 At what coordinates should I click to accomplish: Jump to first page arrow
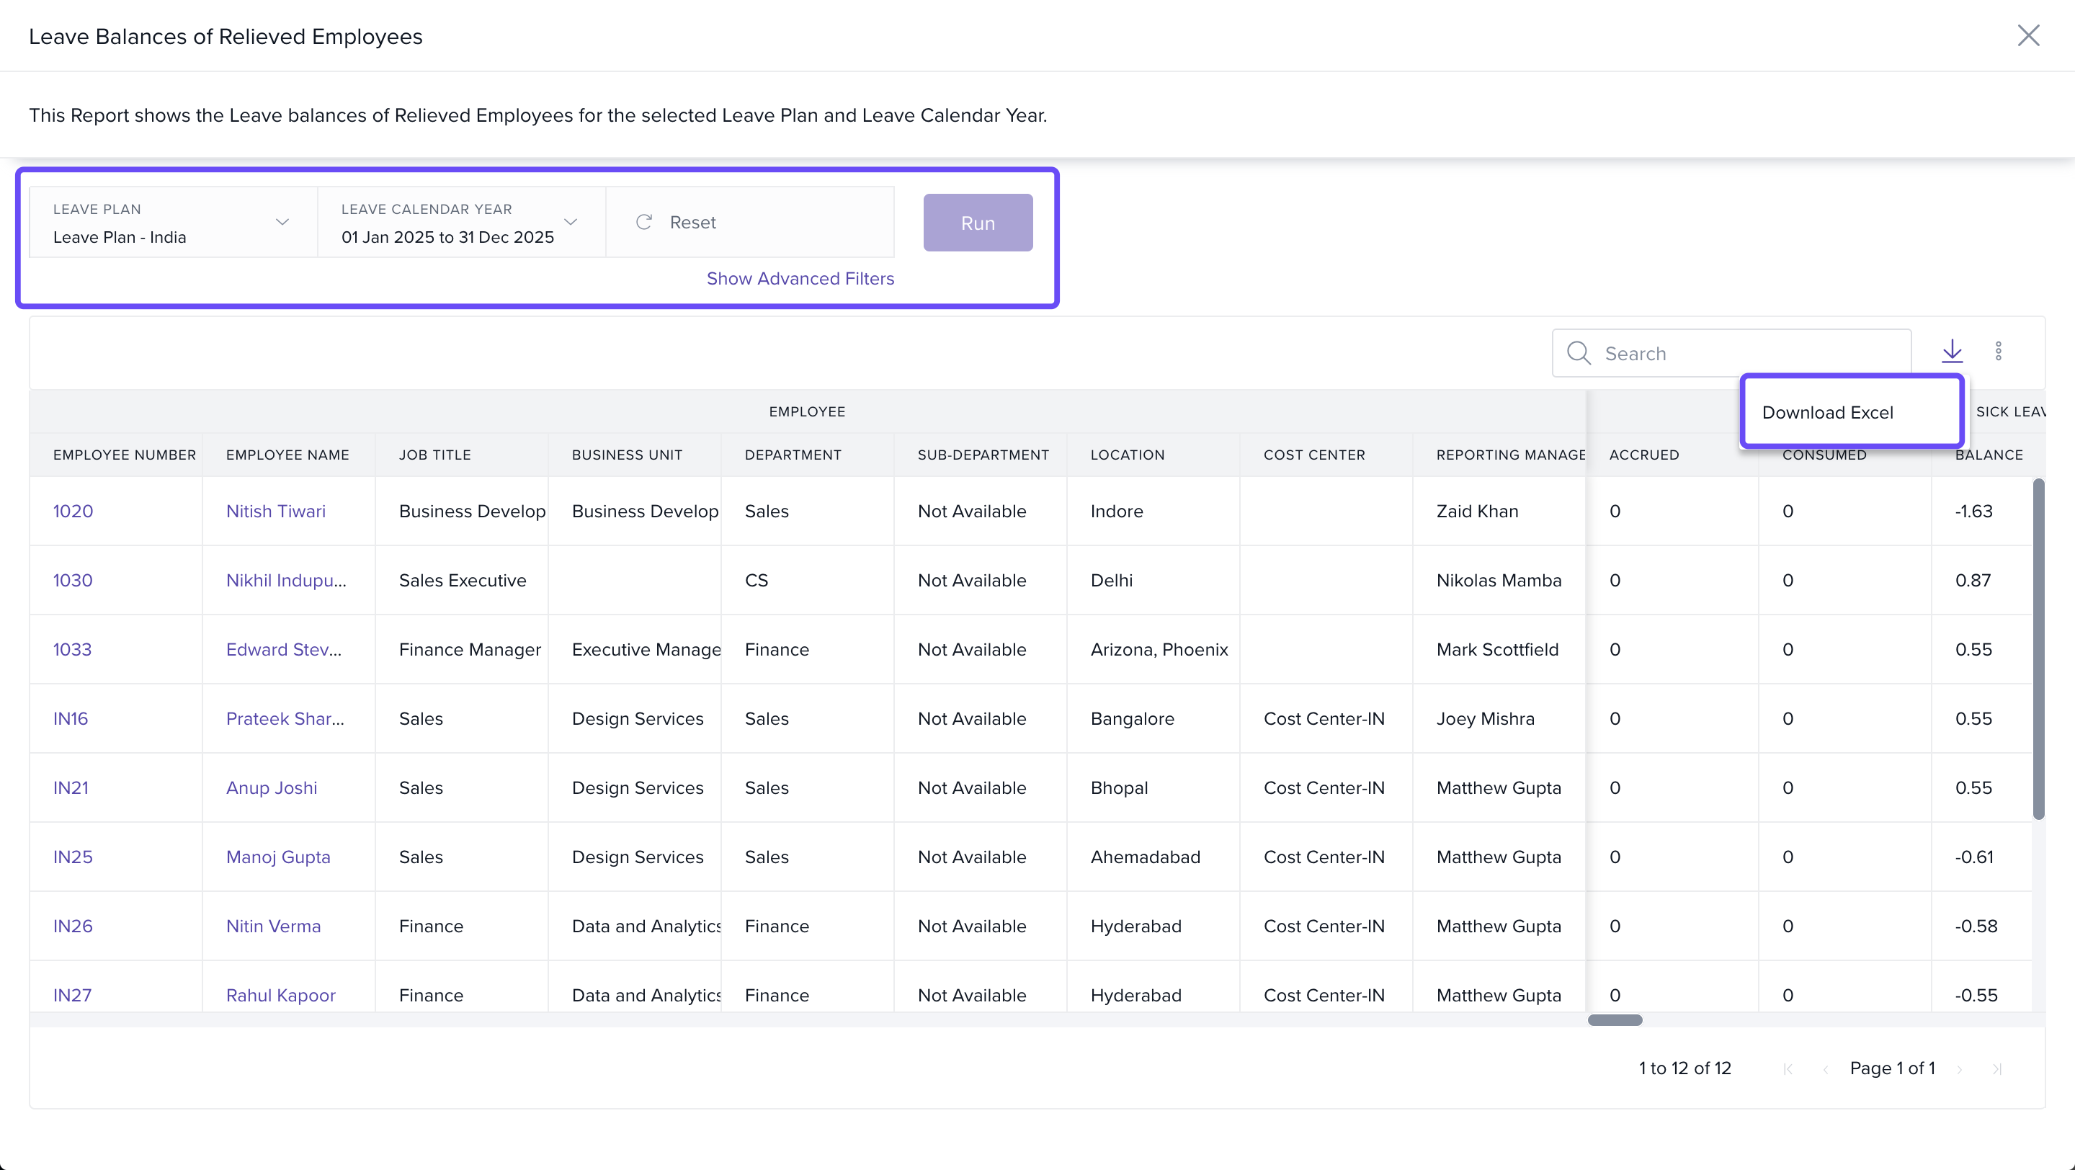click(1788, 1069)
